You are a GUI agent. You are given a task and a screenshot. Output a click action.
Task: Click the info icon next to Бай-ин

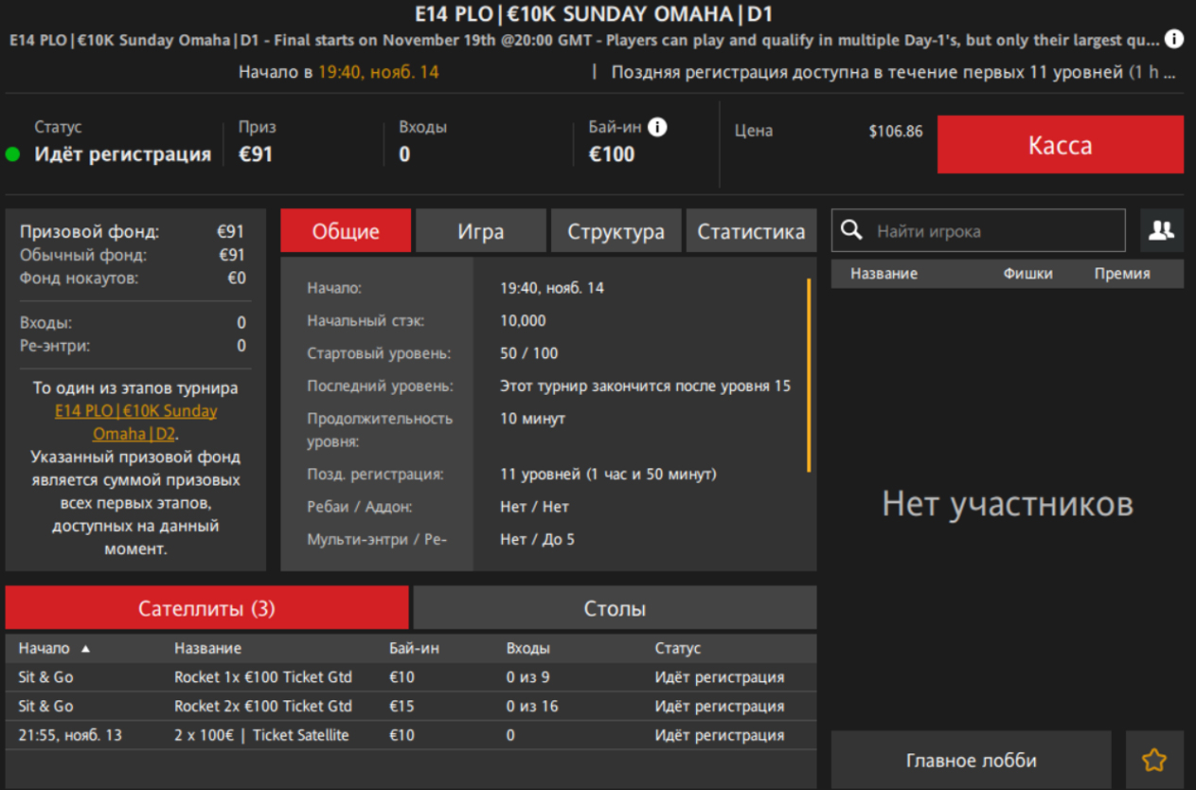tap(657, 127)
